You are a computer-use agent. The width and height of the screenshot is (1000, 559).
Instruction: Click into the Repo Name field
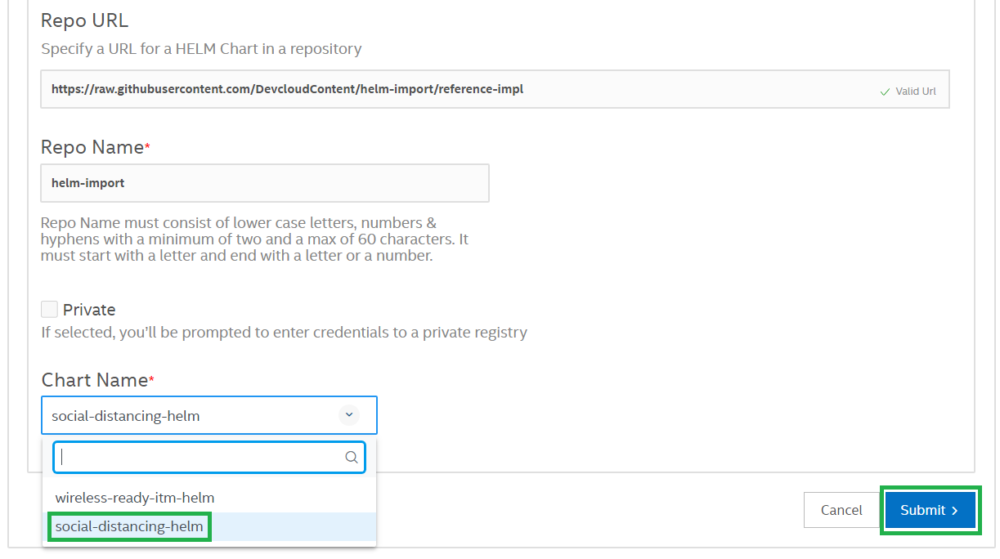coord(264,183)
